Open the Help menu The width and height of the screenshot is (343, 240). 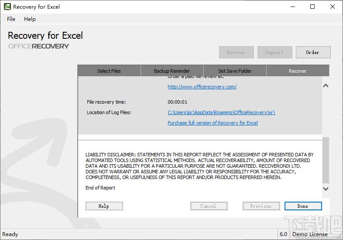tap(30, 19)
